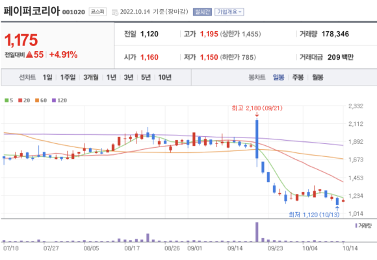Click the stock code 001020
Viewport: 377px width, 260px height.
pos(73,12)
